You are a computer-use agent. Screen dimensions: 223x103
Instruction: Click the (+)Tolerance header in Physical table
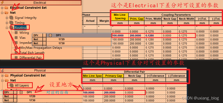point(155,76)
